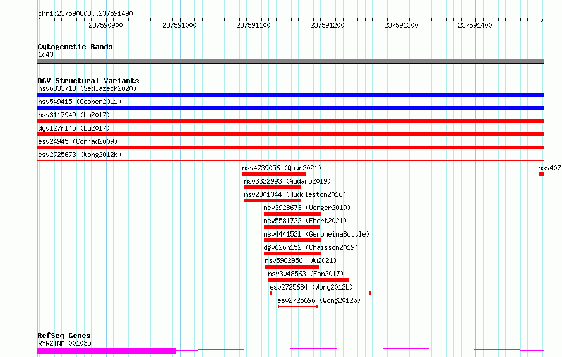Click ruler position 237590900
The width and height of the screenshot is (562, 357).
click(105, 25)
